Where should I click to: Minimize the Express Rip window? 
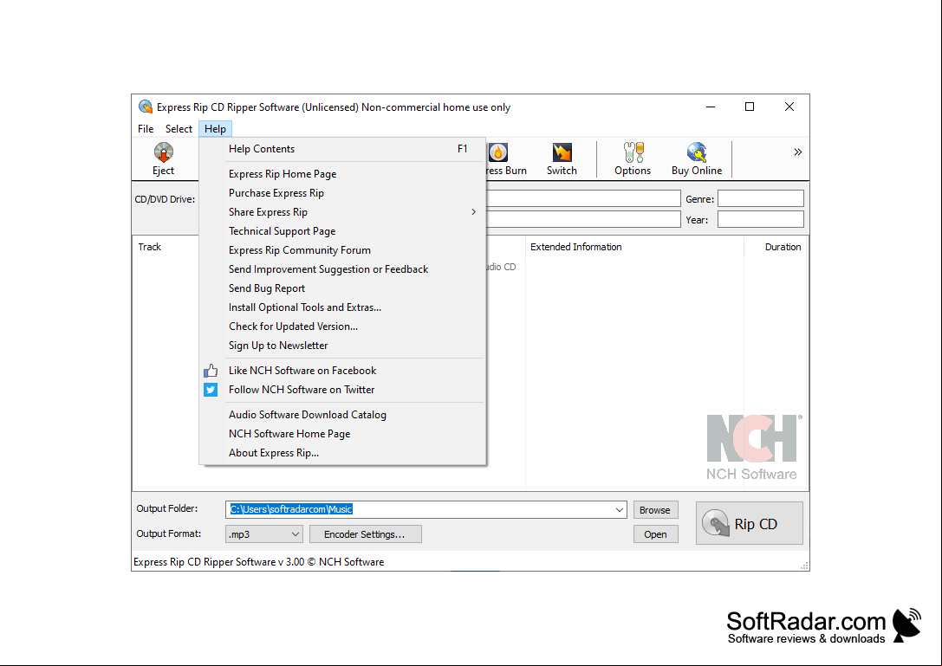(711, 107)
